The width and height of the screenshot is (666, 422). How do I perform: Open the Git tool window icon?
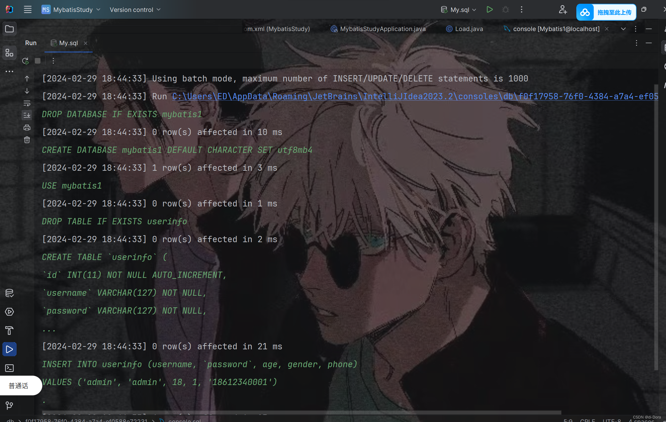(9, 406)
